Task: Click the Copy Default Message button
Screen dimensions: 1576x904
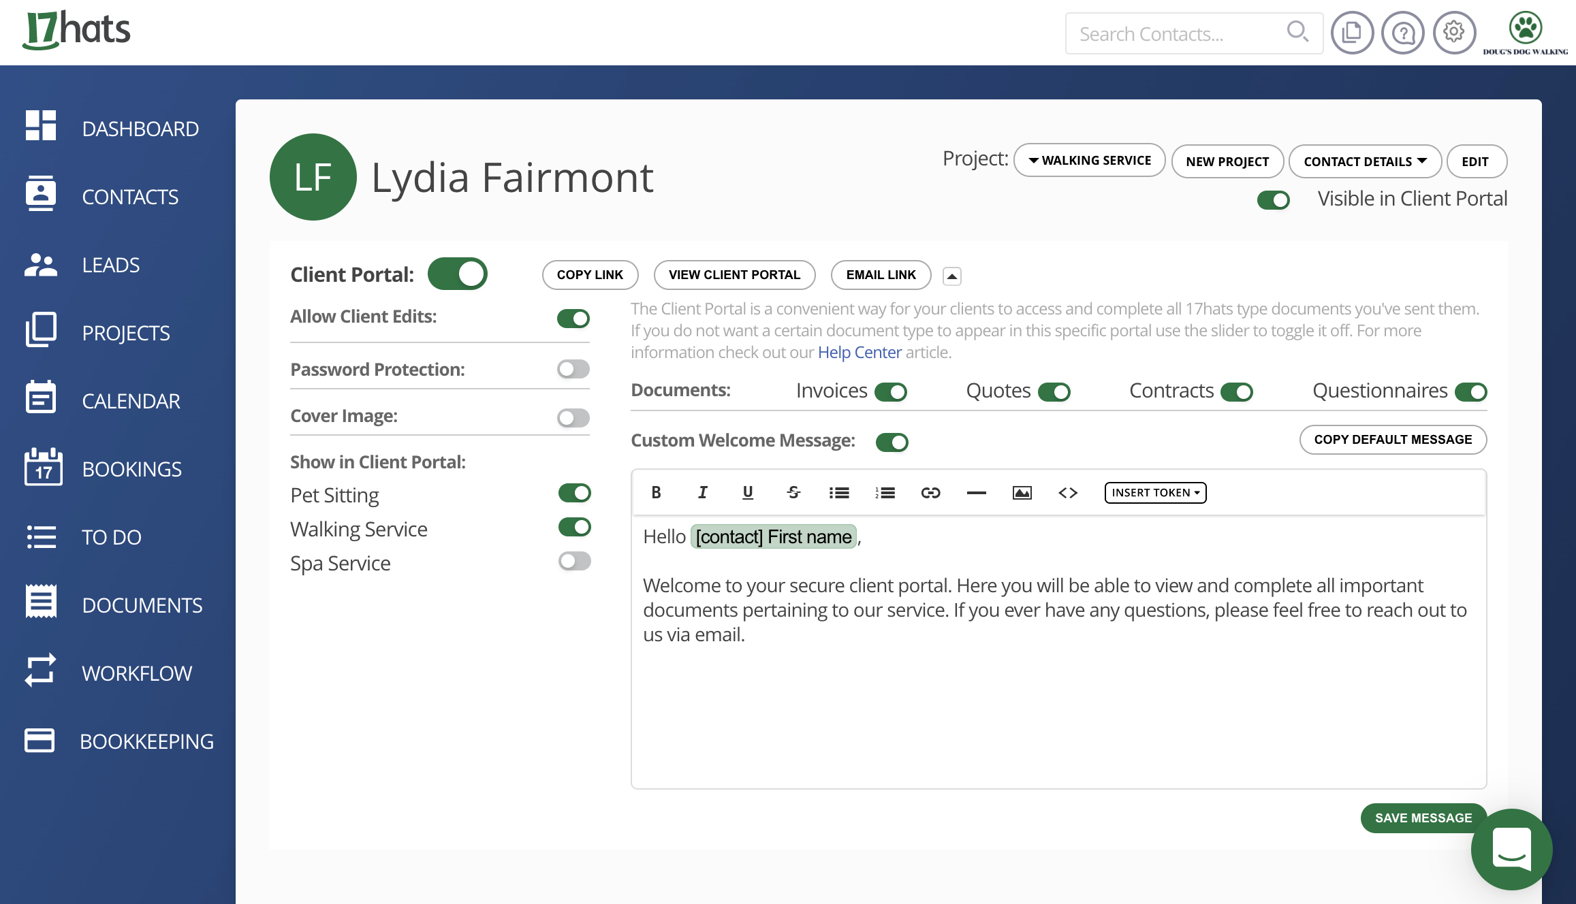Action: tap(1393, 439)
